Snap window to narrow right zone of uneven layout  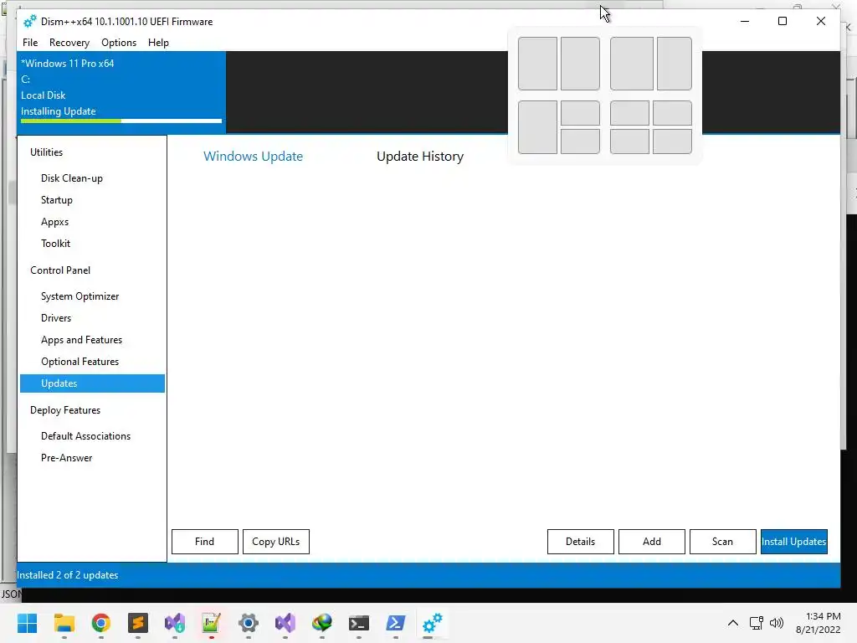[x=674, y=64]
